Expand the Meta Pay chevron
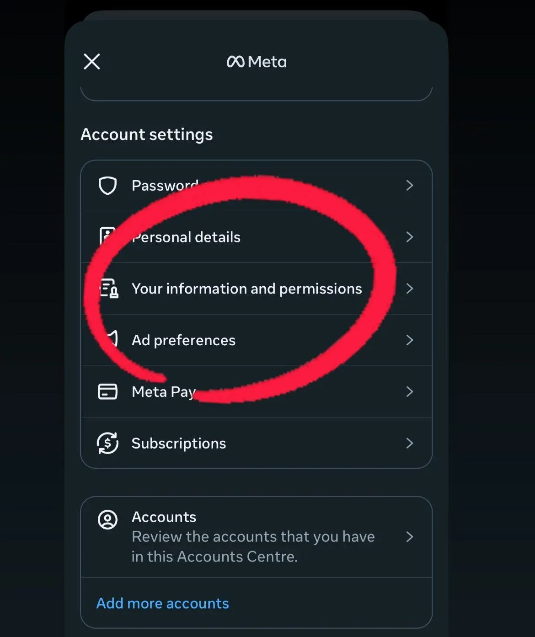 409,391
